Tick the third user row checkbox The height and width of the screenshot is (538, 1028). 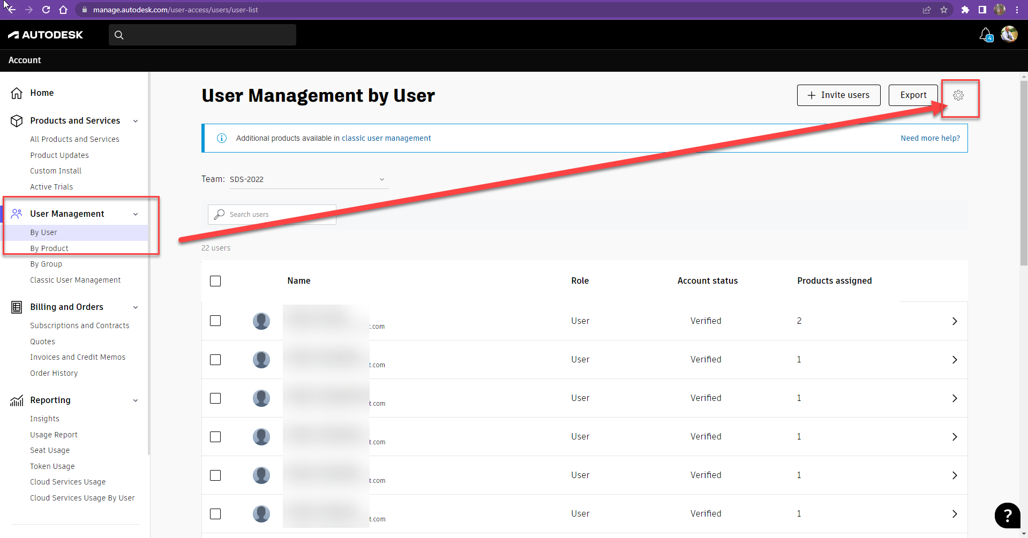(x=215, y=398)
